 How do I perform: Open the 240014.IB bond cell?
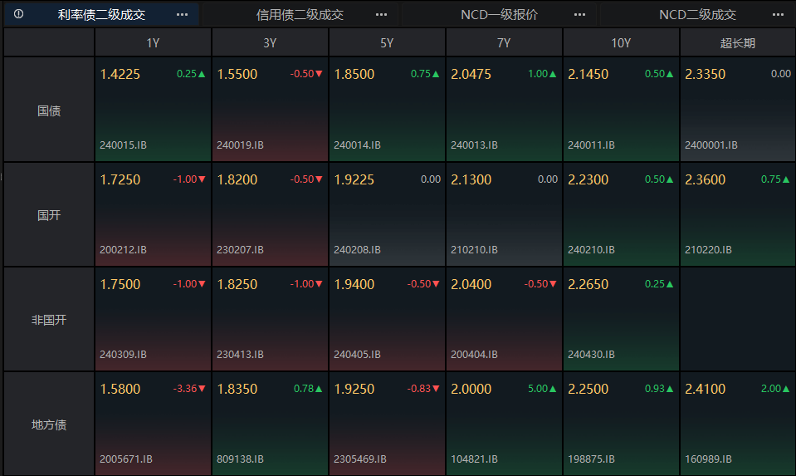387,109
